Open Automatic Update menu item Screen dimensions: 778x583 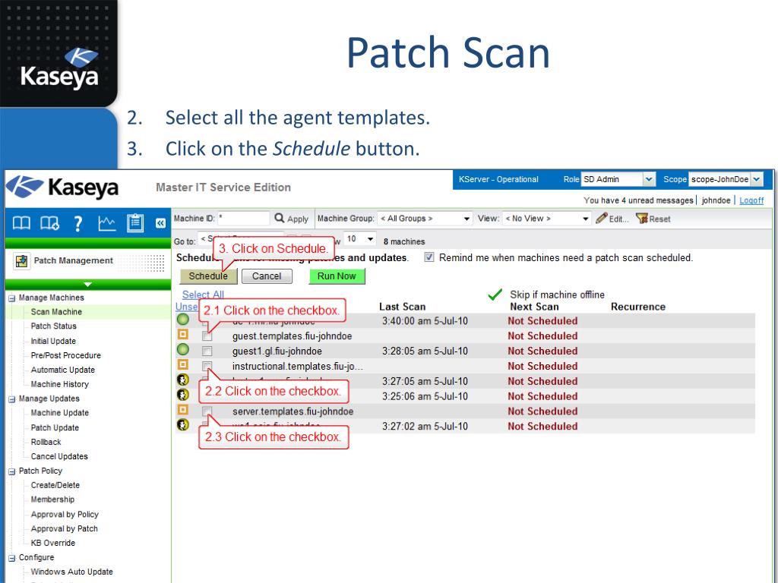click(62, 370)
